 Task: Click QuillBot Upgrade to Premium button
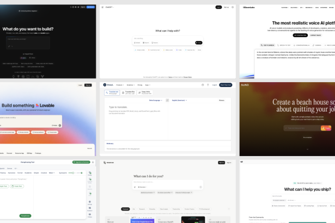[81, 162]
